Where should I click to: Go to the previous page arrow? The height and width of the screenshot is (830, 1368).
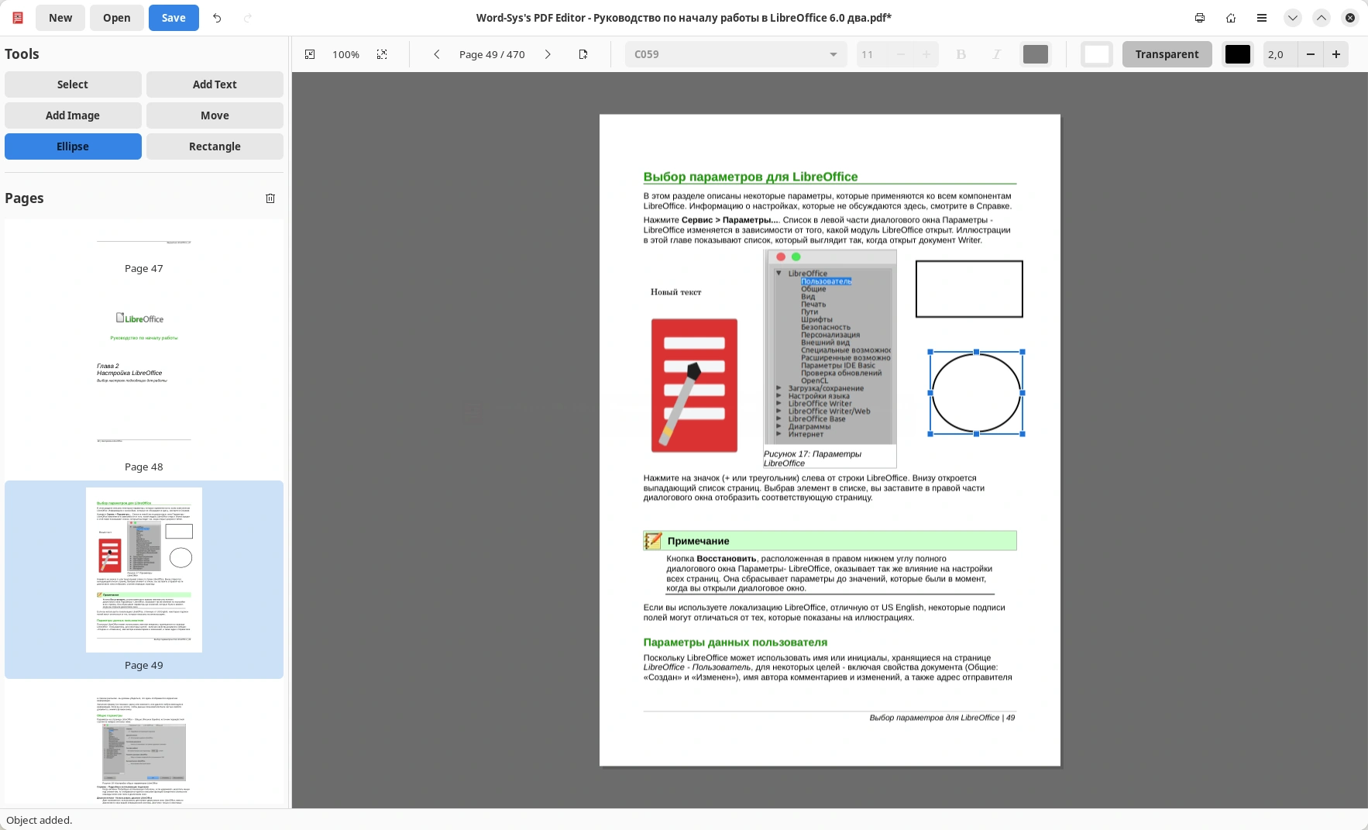pyautogui.click(x=437, y=54)
